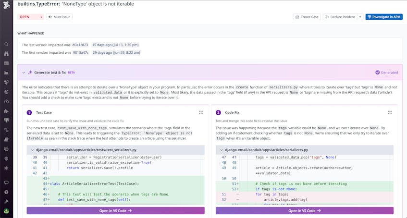Click the test_save_with_none_tags code term
The width and height of the screenshot is (407, 218).
82,128
